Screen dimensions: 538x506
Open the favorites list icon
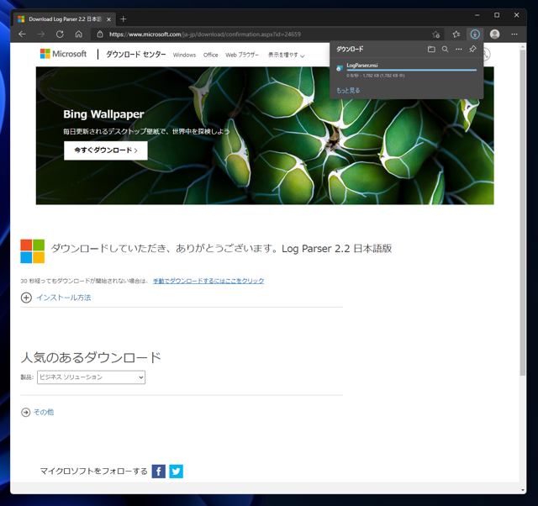point(456,34)
